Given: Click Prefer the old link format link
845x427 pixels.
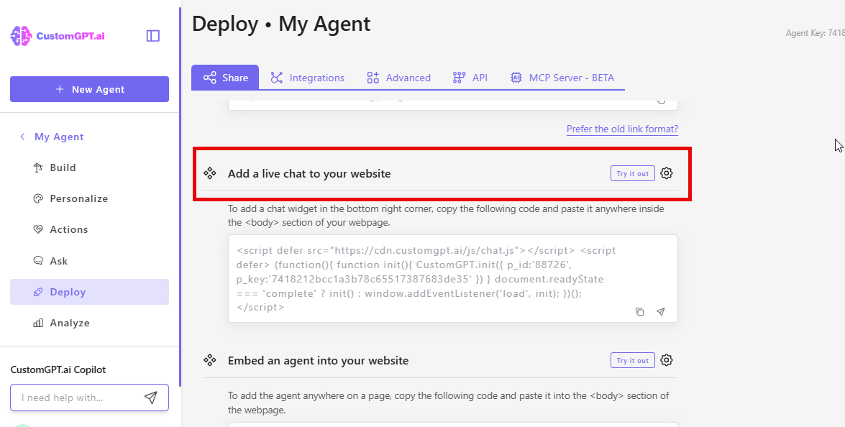Looking at the screenshot, I should (622, 129).
